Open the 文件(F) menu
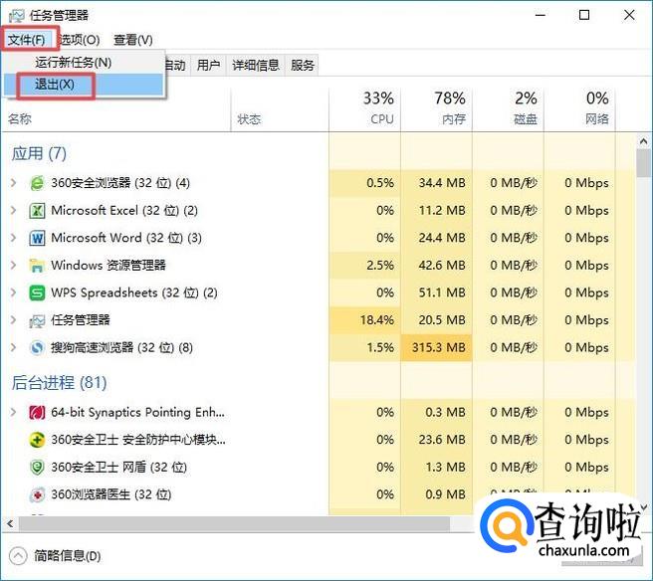Image resolution: width=653 pixels, height=581 pixels. click(27, 40)
